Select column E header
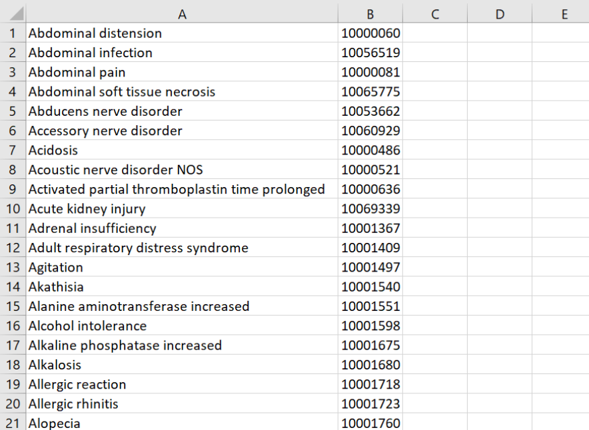The height and width of the screenshot is (430, 589). coord(564,13)
